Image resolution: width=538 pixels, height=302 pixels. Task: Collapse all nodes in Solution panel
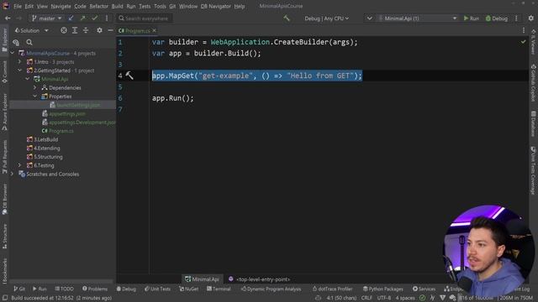(86, 30)
